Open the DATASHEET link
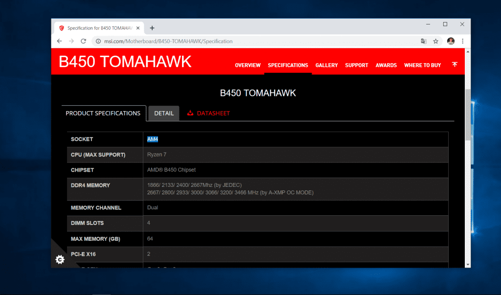The width and height of the screenshot is (501, 295). tap(213, 113)
